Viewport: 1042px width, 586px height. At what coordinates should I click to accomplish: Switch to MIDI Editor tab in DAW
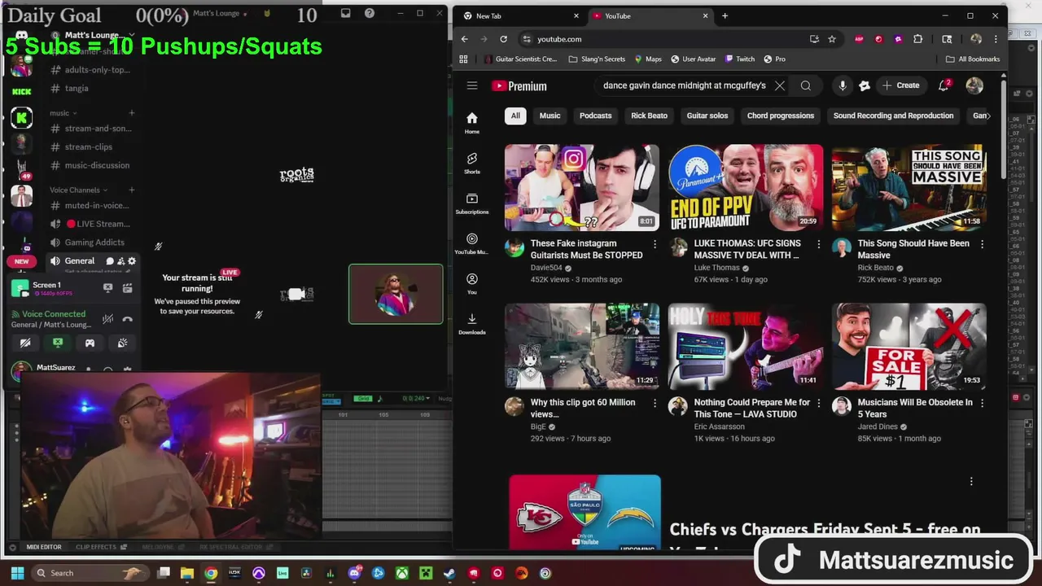pyautogui.click(x=44, y=547)
